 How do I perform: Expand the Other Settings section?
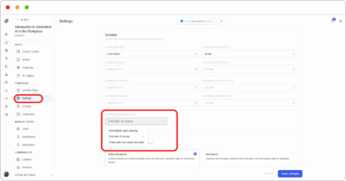tap(34, 175)
